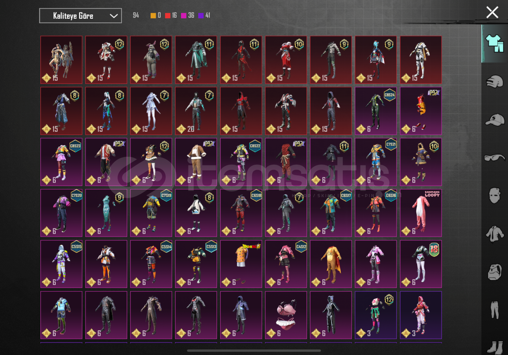Select the C6S16 outfit card
Viewport: 508px width, 355px height.
coord(376,213)
